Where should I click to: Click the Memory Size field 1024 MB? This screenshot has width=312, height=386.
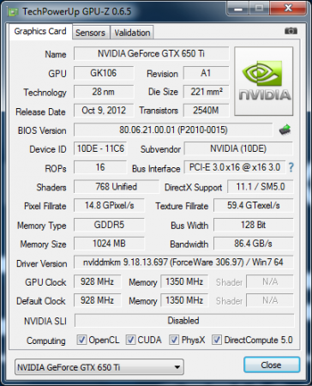[x=109, y=244]
